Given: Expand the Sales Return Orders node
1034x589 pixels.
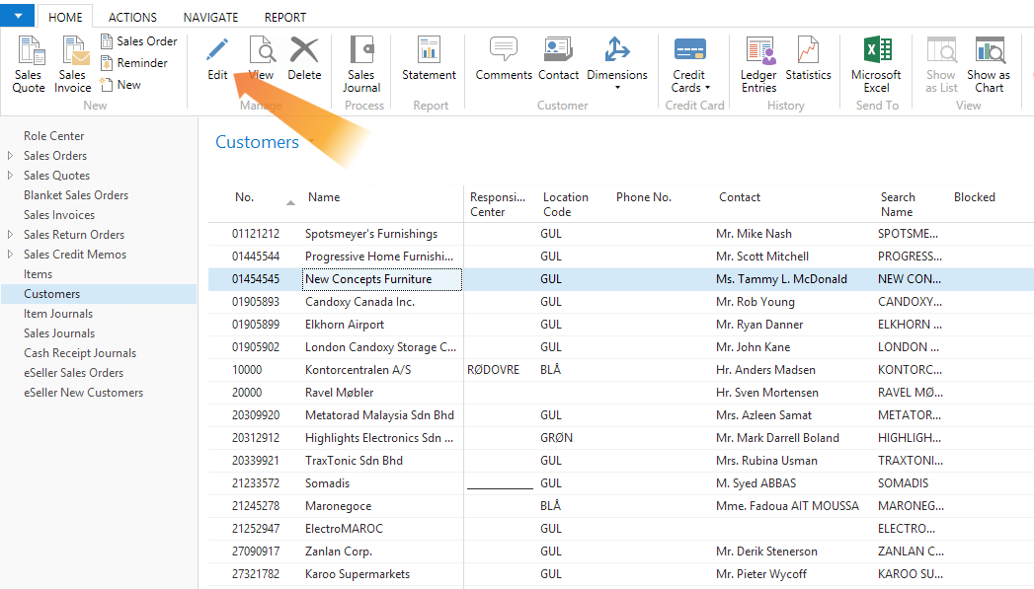Looking at the screenshot, I should (x=10, y=235).
